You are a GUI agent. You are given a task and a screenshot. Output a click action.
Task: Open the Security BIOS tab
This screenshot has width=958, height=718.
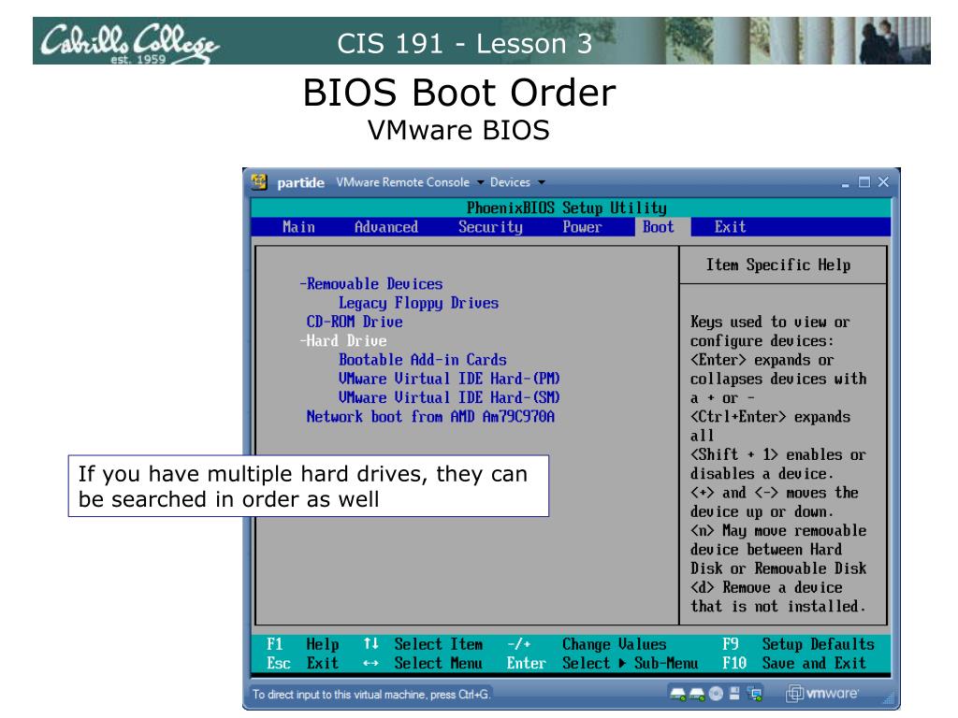coord(490,227)
